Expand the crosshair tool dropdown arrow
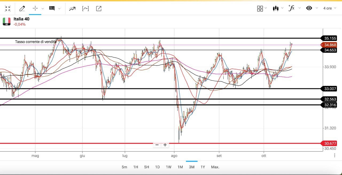This screenshot has width=342, height=175. click(x=43, y=9)
